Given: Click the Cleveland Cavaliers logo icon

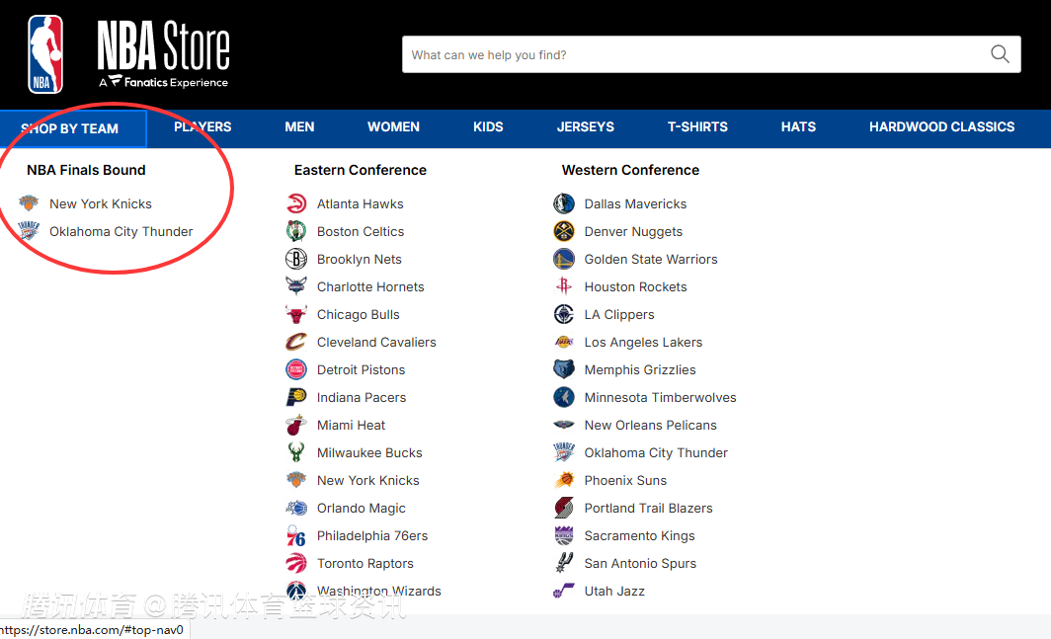Looking at the screenshot, I should pyautogui.click(x=296, y=342).
